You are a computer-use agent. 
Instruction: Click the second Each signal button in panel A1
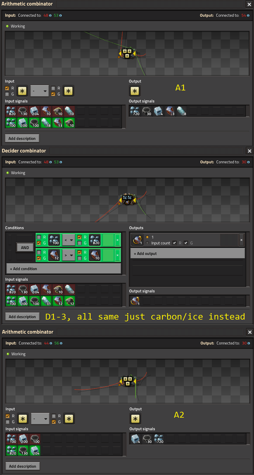pos(68,91)
